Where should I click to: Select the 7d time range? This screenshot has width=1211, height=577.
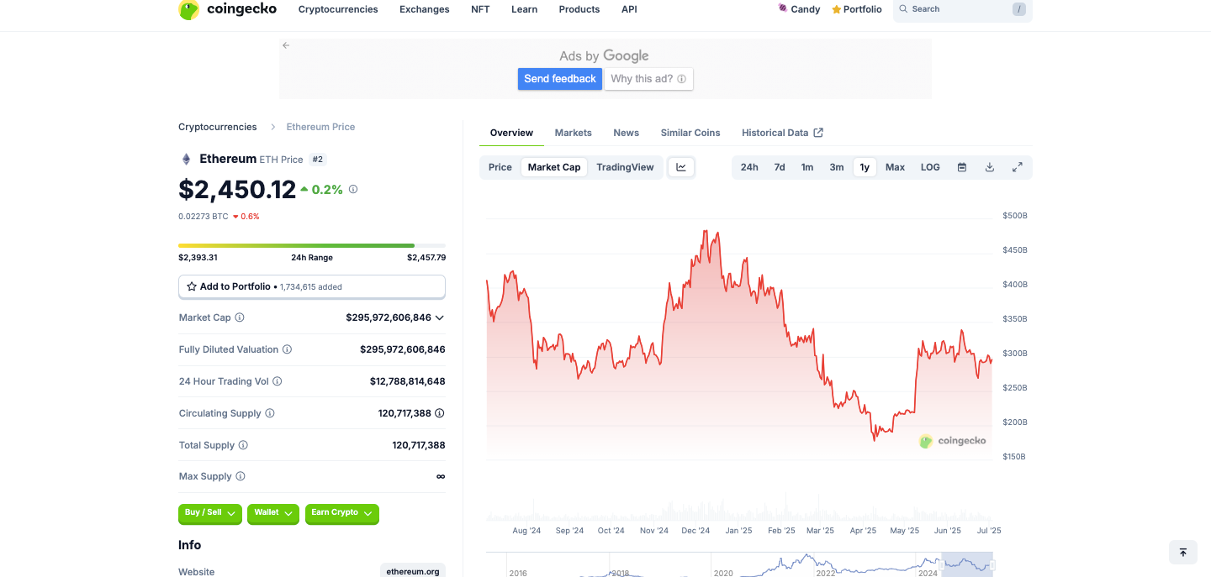[x=780, y=167]
